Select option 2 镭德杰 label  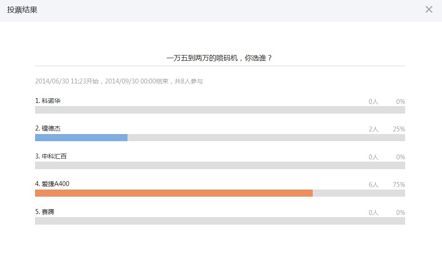(48, 128)
